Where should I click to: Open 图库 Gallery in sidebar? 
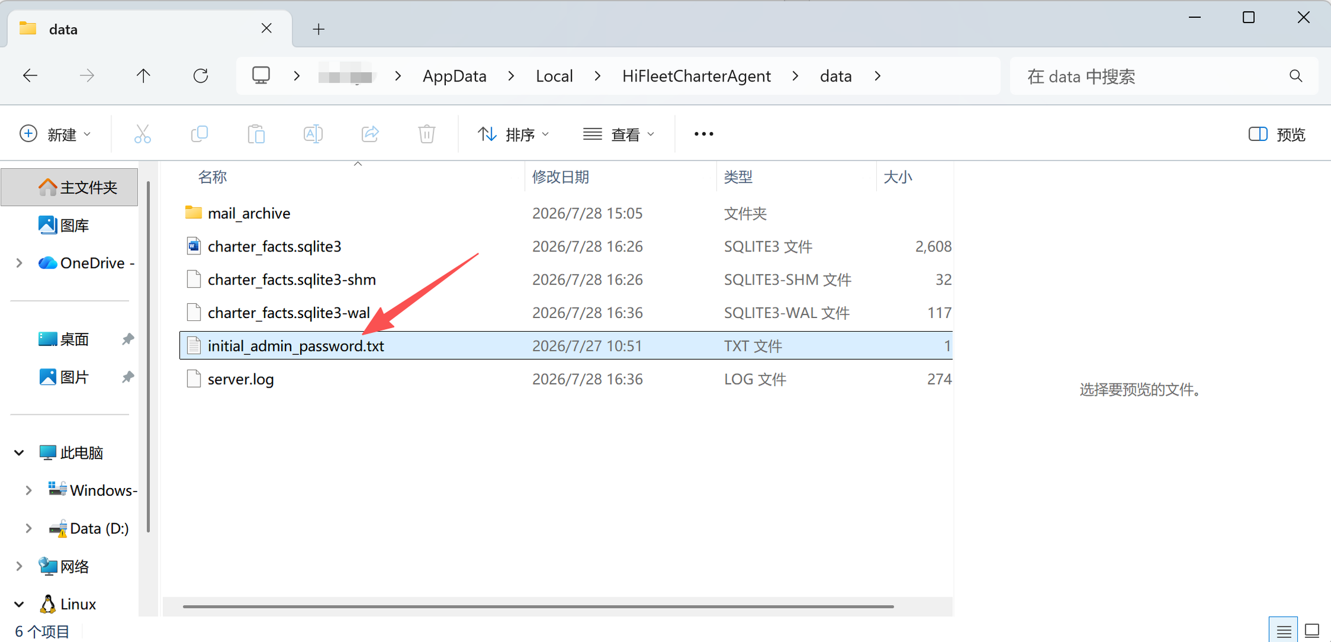tap(64, 225)
